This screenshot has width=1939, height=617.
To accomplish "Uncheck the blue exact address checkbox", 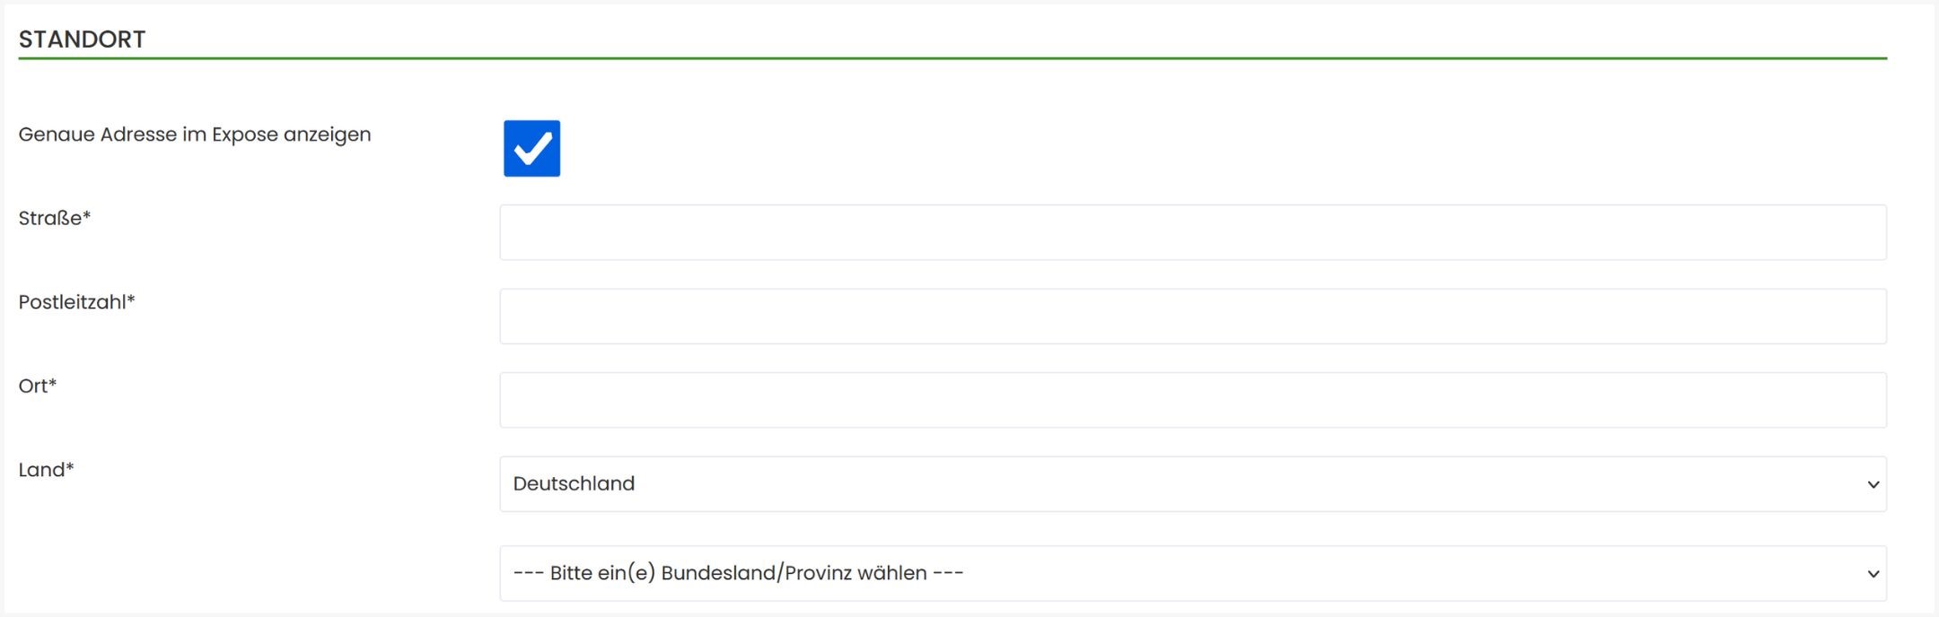I will [x=531, y=148].
